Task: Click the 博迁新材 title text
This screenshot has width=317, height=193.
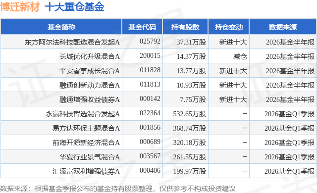Action: 20,7
